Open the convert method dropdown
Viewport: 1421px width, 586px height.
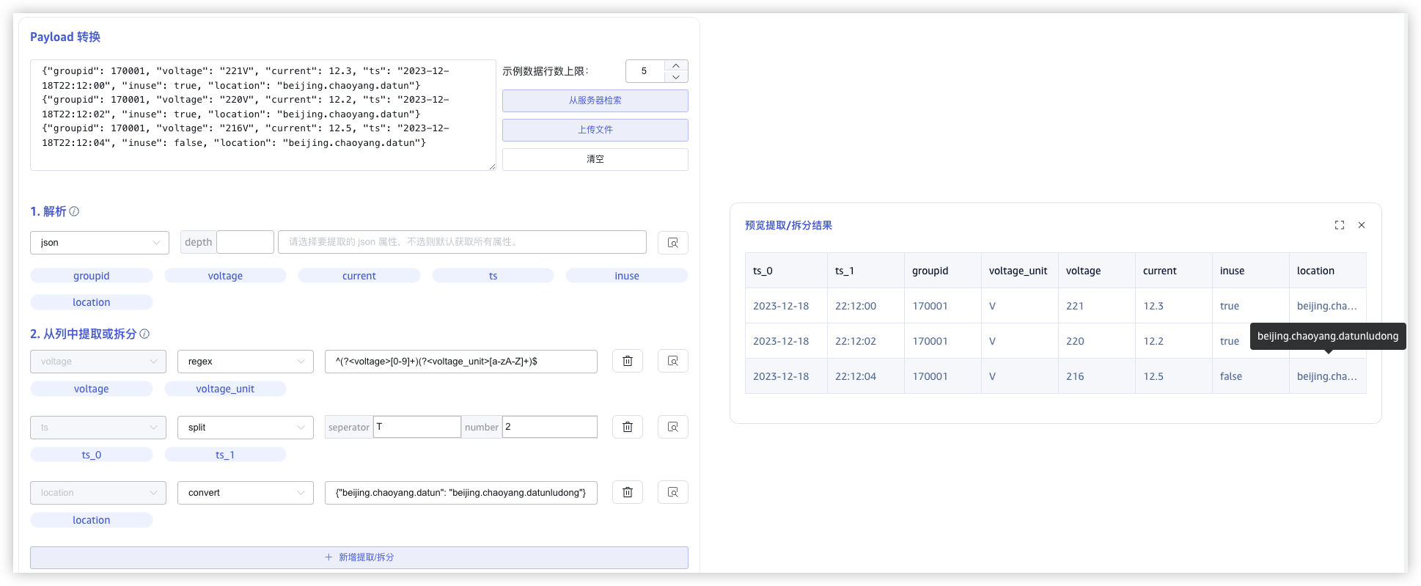point(245,493)
